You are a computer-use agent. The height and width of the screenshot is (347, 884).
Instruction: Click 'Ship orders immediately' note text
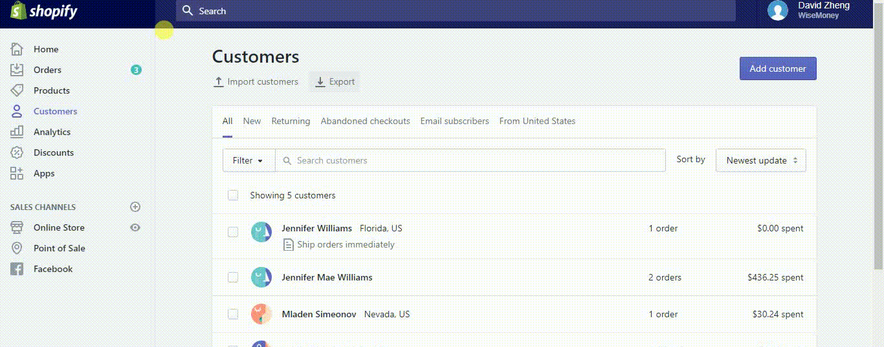tap(346, 244)
